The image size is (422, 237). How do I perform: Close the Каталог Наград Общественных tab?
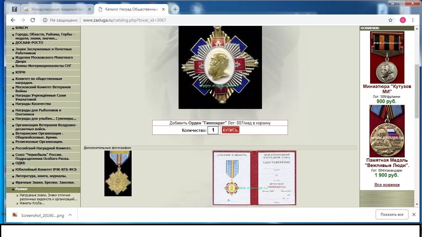163,9
